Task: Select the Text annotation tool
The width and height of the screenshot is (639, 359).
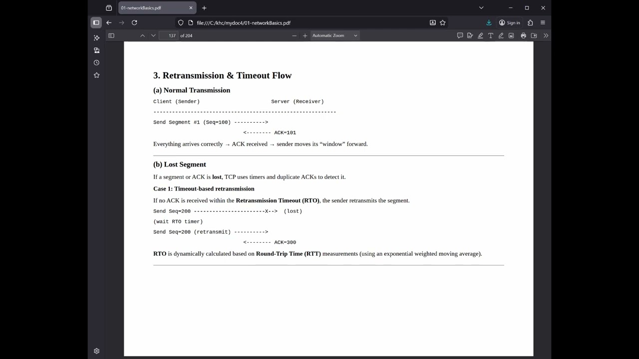Action: [491, 35]
